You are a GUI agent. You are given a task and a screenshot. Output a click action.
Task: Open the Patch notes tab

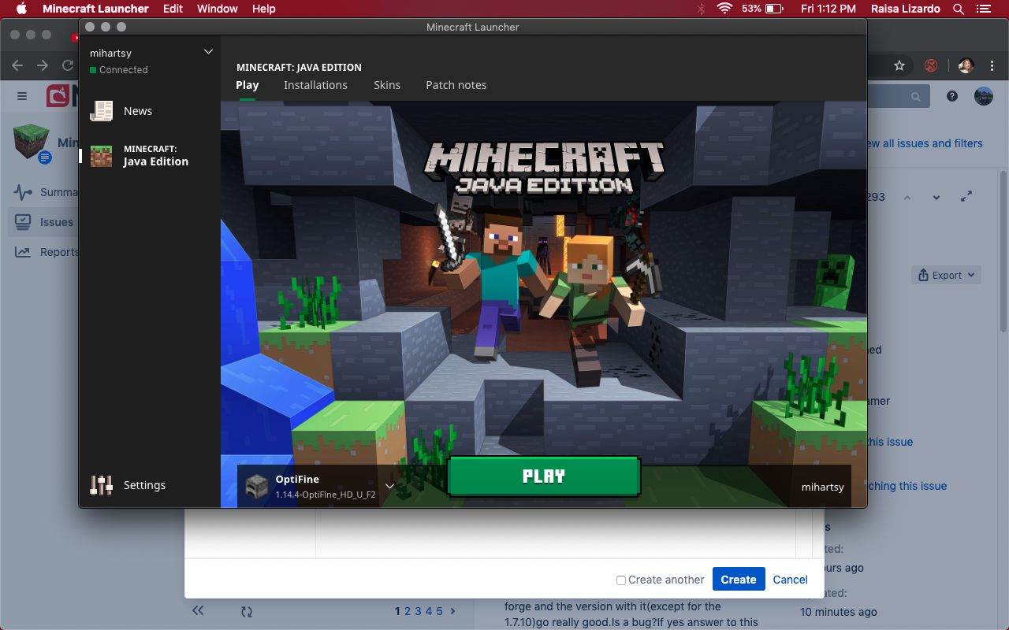456,85
